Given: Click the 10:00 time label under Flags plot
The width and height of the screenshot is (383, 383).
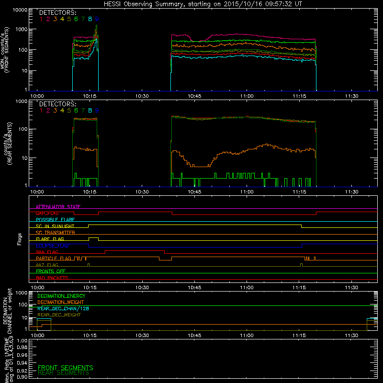Looking at the screenshot, I should pos(37,288).
